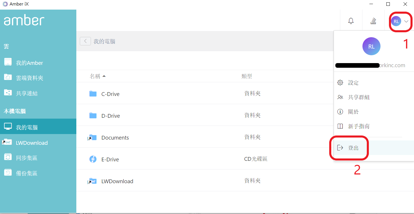Screen dimensions: 414x214
Task: Select the LWDownload name in the file list
Action: point(117,181)
